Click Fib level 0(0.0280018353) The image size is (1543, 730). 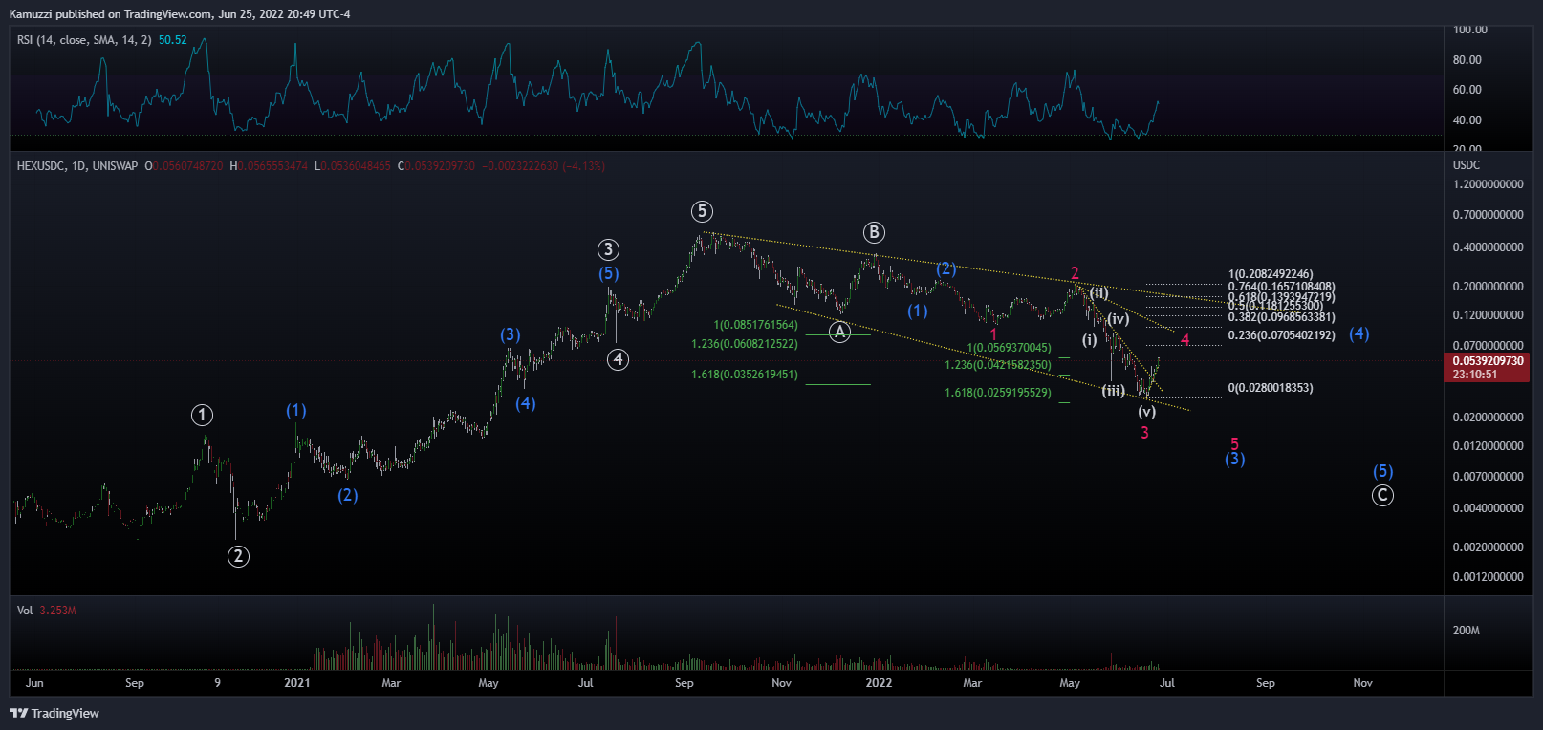point(1271,388)
